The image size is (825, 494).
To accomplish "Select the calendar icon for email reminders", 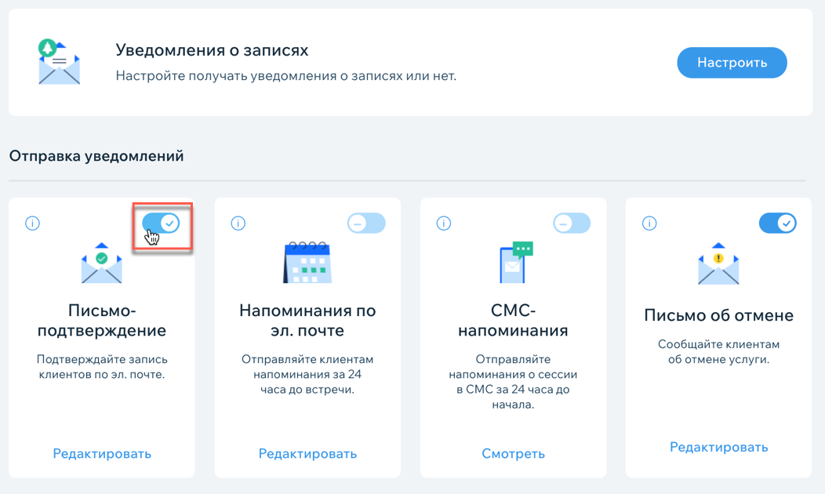I will [x=307, y=263].
